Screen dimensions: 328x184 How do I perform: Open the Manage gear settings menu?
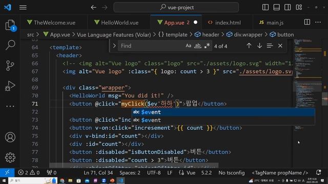[10, 157]
